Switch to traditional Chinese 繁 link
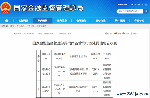The height and width of the screenshot is (98, 150). coord(132,4)
